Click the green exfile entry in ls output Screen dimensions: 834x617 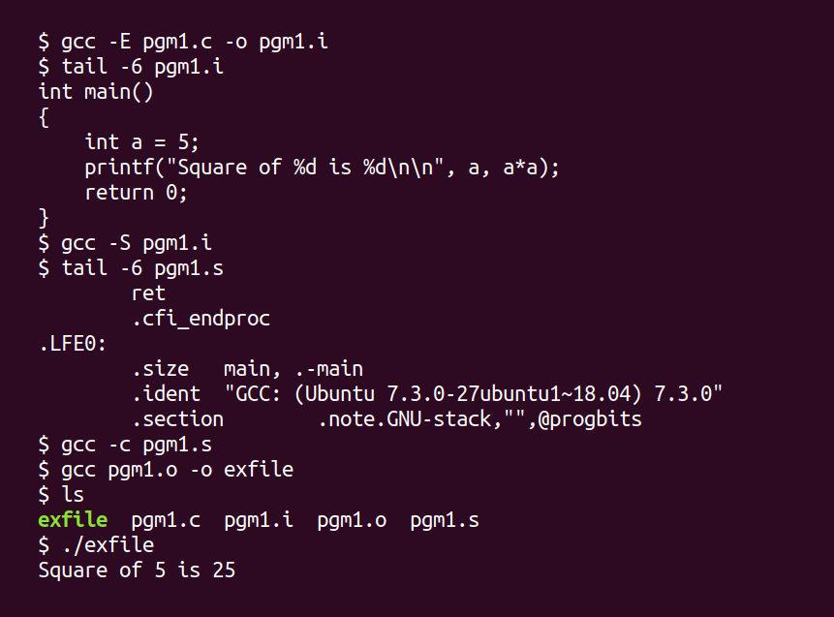[x=73, y=520]
